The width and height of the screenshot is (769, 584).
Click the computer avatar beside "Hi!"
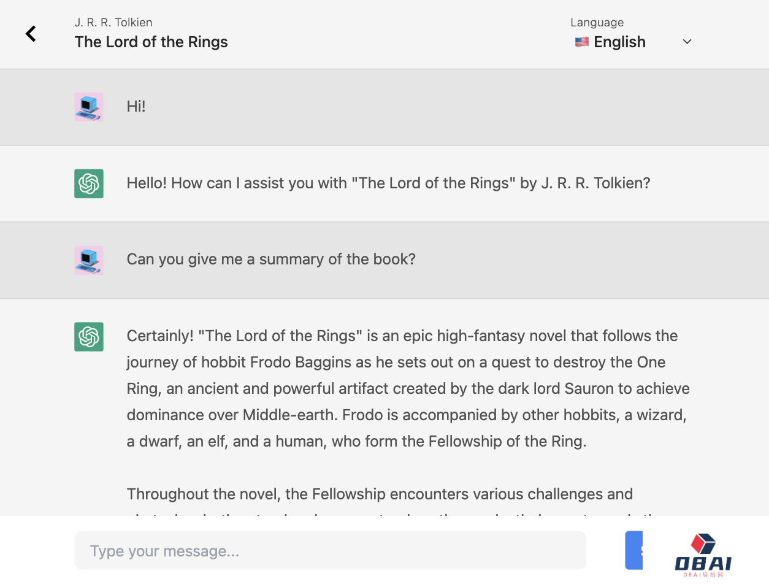tap(89, 107)
